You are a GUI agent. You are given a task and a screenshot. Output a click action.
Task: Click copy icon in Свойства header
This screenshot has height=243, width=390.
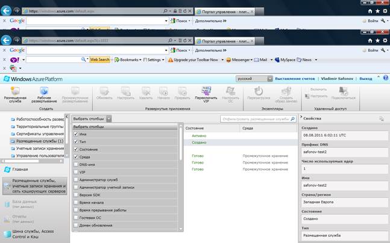tap(382, 118)
